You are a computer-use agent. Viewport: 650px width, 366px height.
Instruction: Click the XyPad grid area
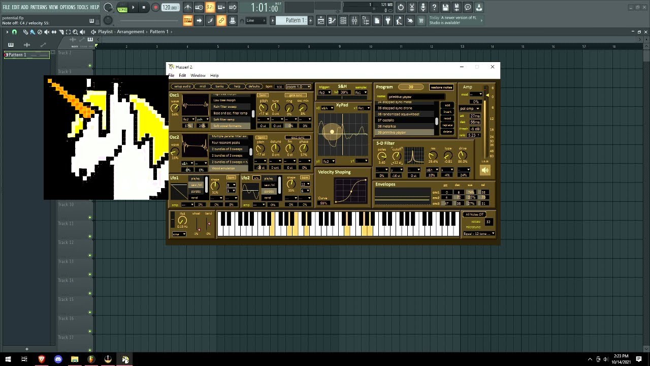[x=342, y=134]
